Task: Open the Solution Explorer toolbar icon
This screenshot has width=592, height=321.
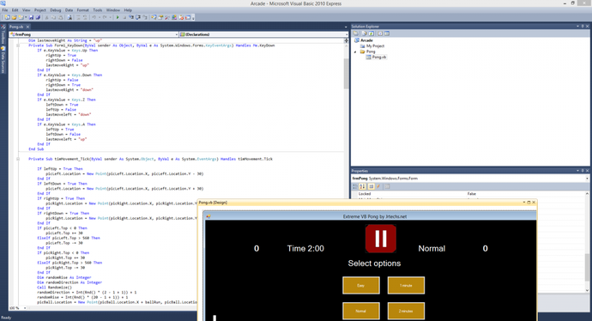Action: coord(154,17)
